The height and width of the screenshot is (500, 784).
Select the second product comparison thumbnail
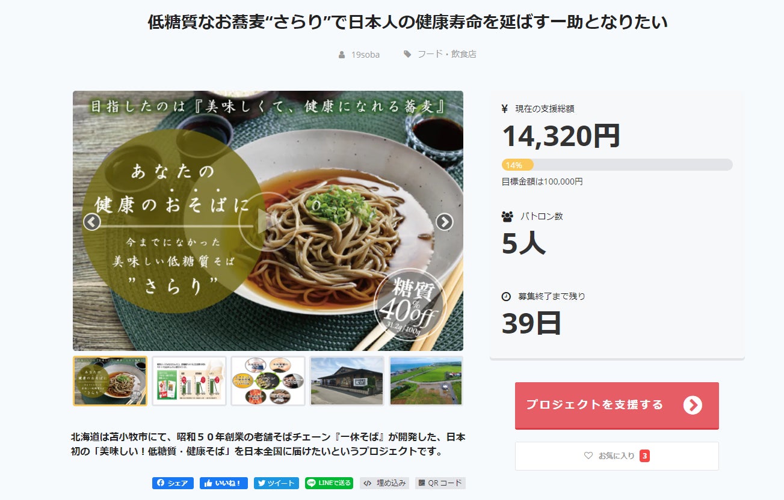189,381
